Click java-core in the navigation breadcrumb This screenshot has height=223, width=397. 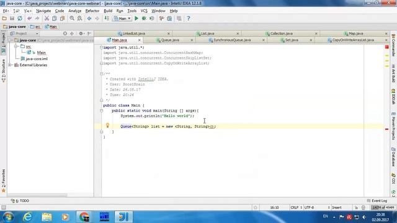tap(15, 27)
